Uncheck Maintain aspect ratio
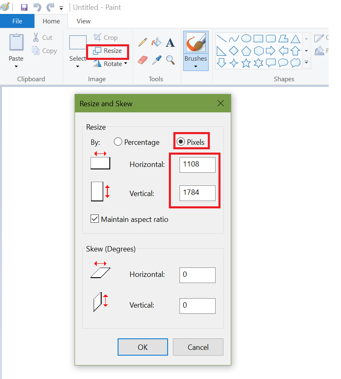 (95, 219)
